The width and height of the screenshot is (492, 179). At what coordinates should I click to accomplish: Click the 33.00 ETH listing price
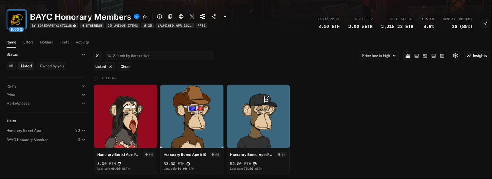coord(174,163)
